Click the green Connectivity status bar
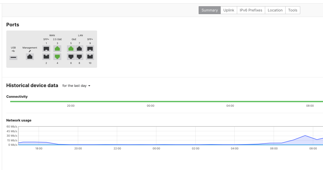 (x=166, y=101)
